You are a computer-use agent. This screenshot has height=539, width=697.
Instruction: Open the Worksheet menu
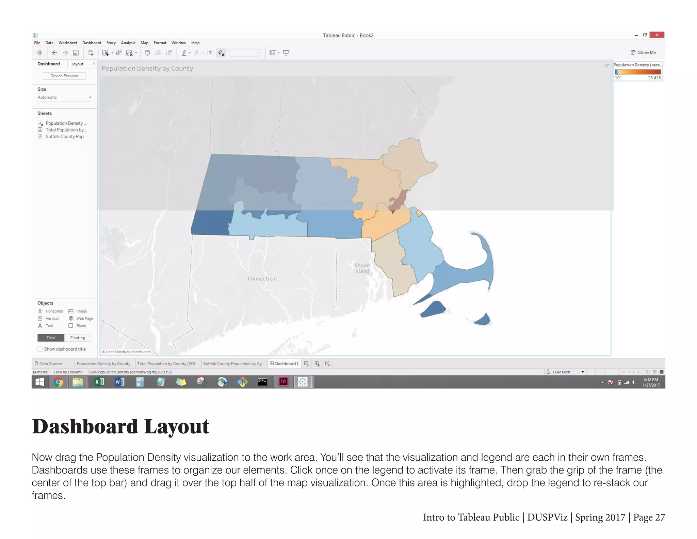coord(68,43)
